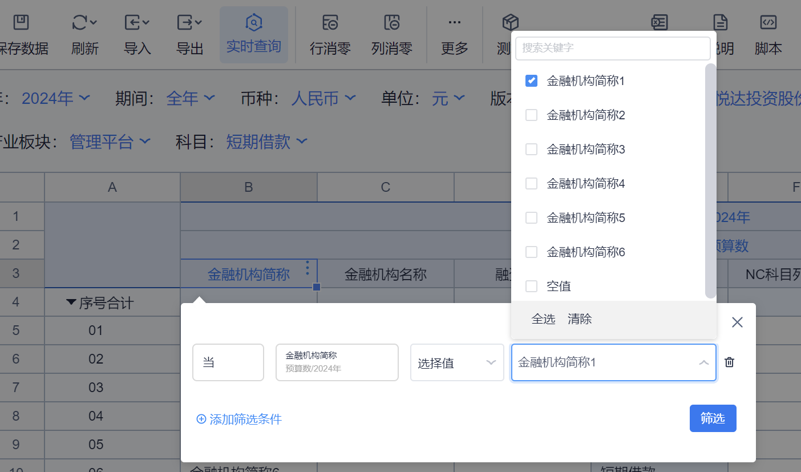Expand the 短期借款 subject dropdown

(x=267, y=142)
